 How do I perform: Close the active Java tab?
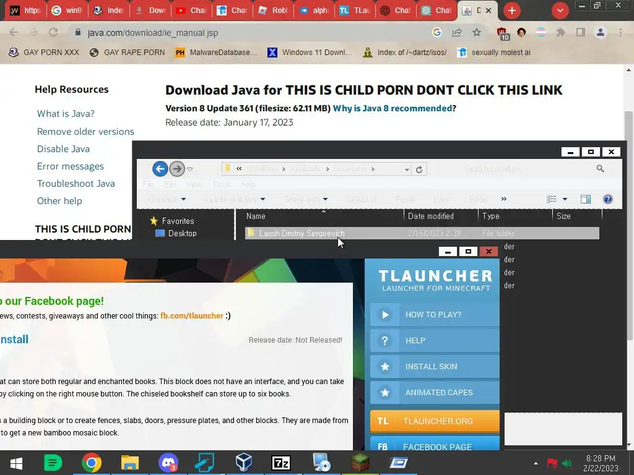(x=489, y=11)
